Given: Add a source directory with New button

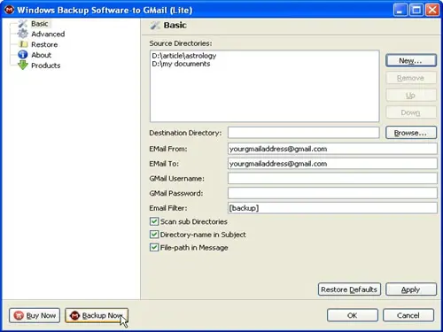Looking at the screenshot, I should tap(411, 61).
